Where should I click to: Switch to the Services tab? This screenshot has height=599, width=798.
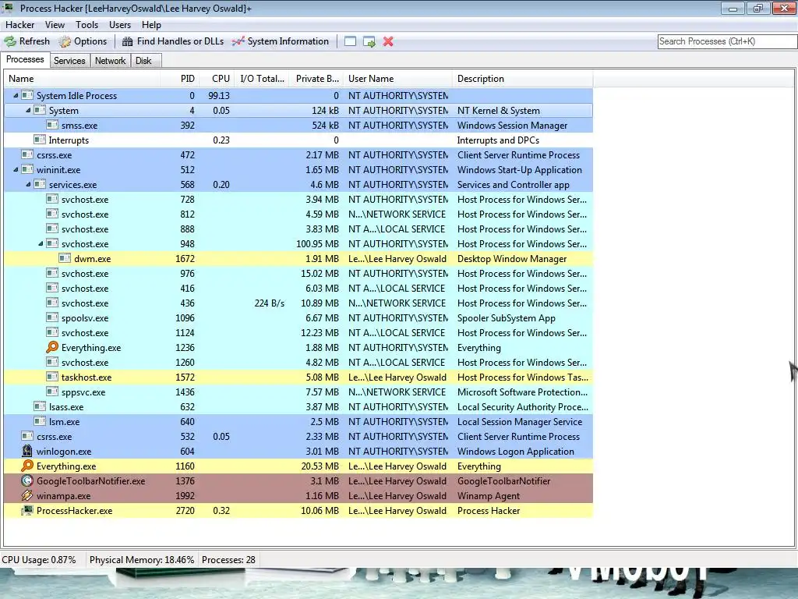(69, 61)
